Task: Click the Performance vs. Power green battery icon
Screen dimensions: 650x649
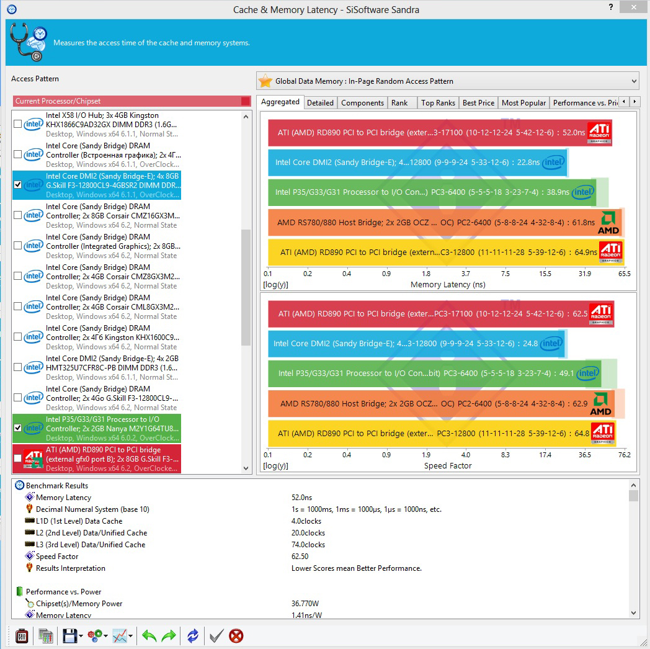Action: (19, 591)
